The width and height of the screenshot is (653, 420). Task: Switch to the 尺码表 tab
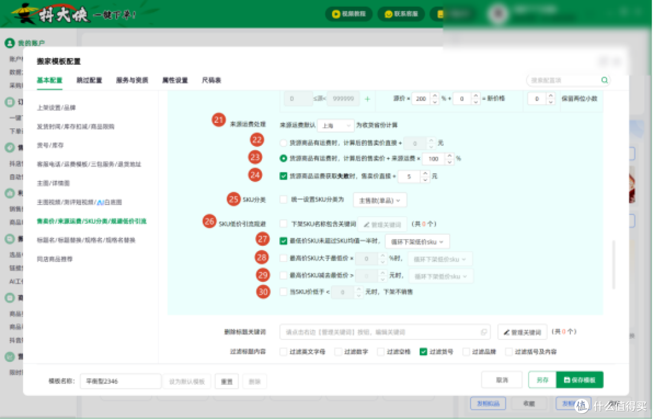pos(212,80)
